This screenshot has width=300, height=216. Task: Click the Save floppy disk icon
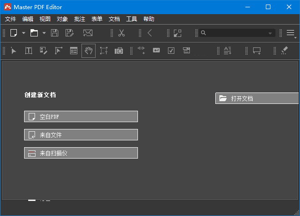pos(55,33)
